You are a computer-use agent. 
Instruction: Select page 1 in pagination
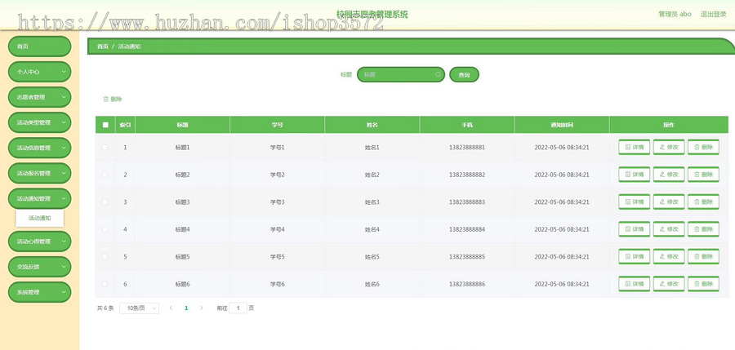coord(186,308)
